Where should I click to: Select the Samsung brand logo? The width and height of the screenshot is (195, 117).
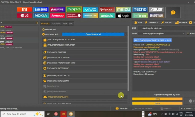[x=41, y=9]
